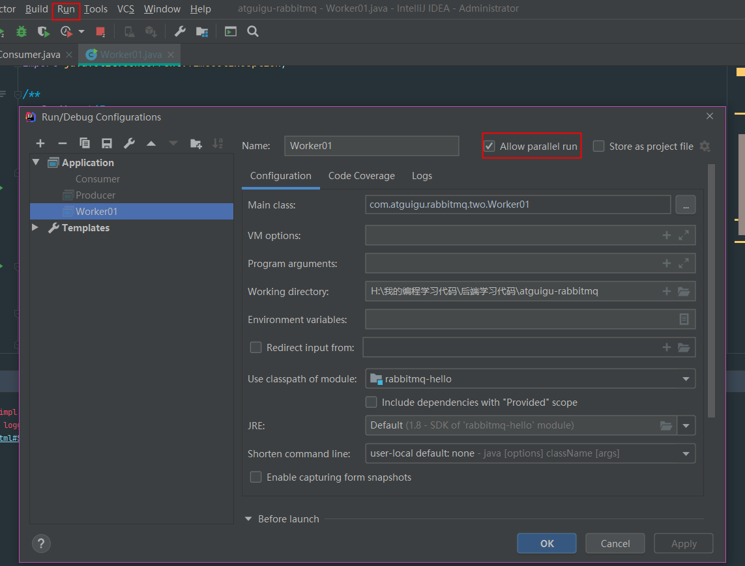745x566 pixels.
Task: Click gear icon next to Store as project file
Action: (705, 147)
